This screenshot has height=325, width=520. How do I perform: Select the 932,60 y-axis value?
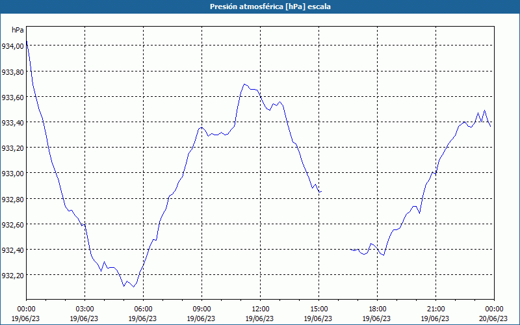12,224
